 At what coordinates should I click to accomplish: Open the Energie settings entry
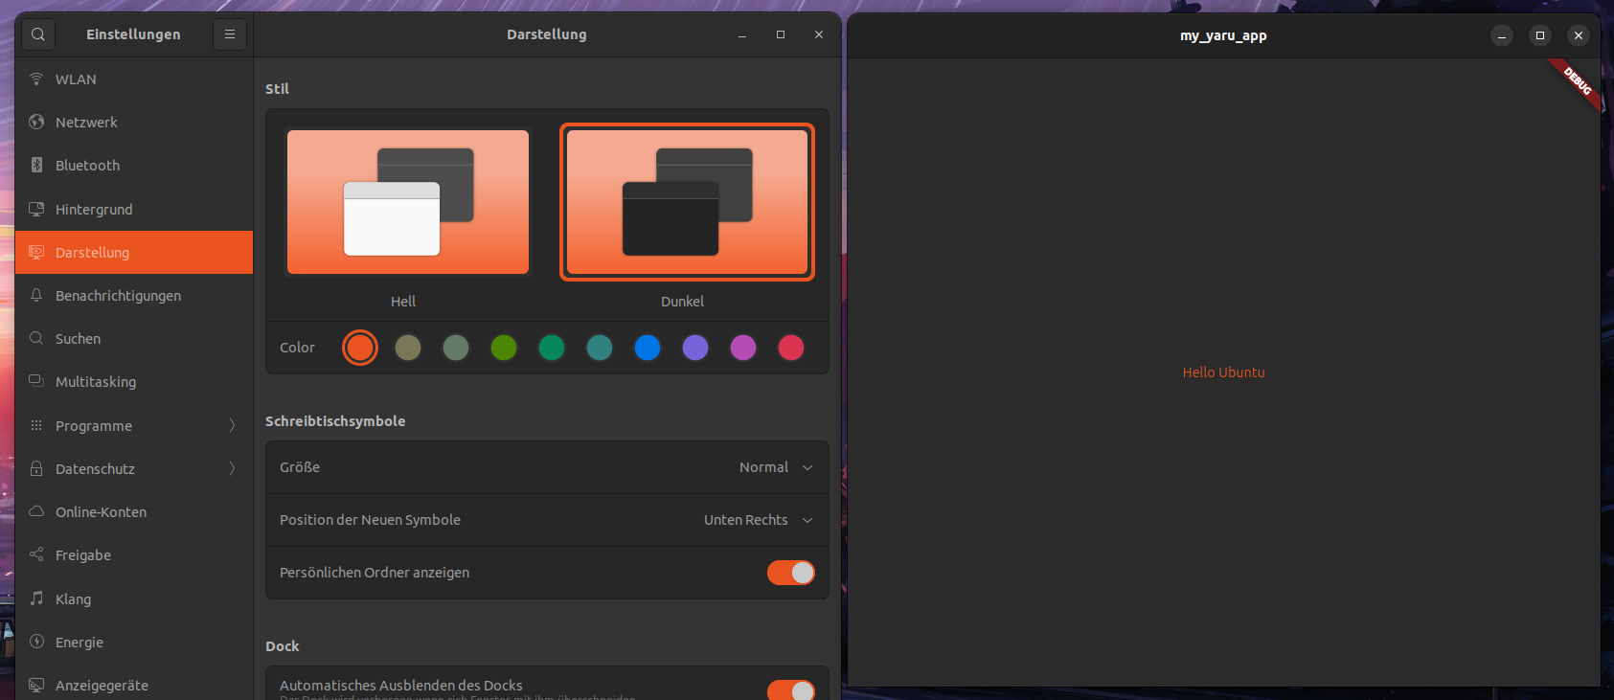point(80,642)
